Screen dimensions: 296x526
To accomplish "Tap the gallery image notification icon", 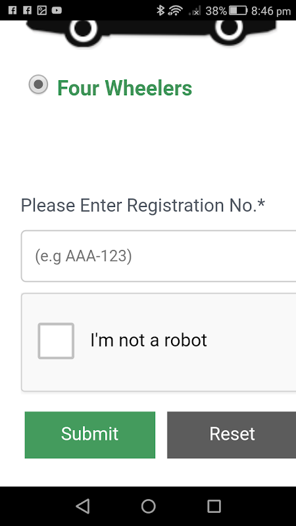I will point(42,11).
